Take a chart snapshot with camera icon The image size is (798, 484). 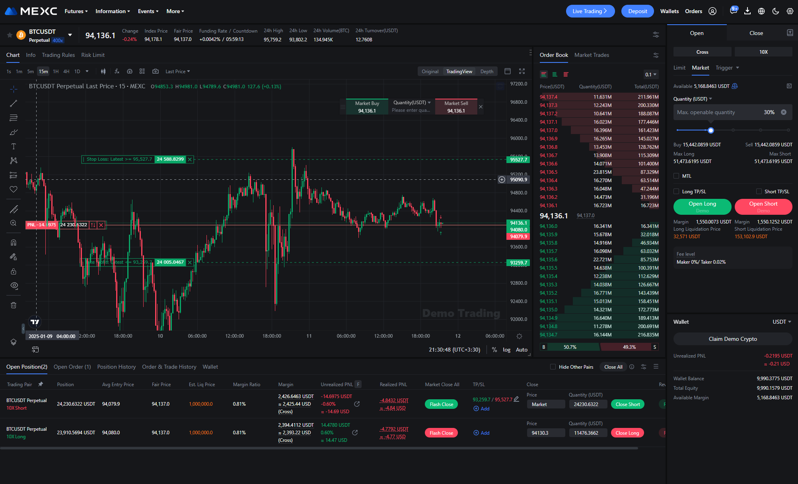(x=156, y=71)
